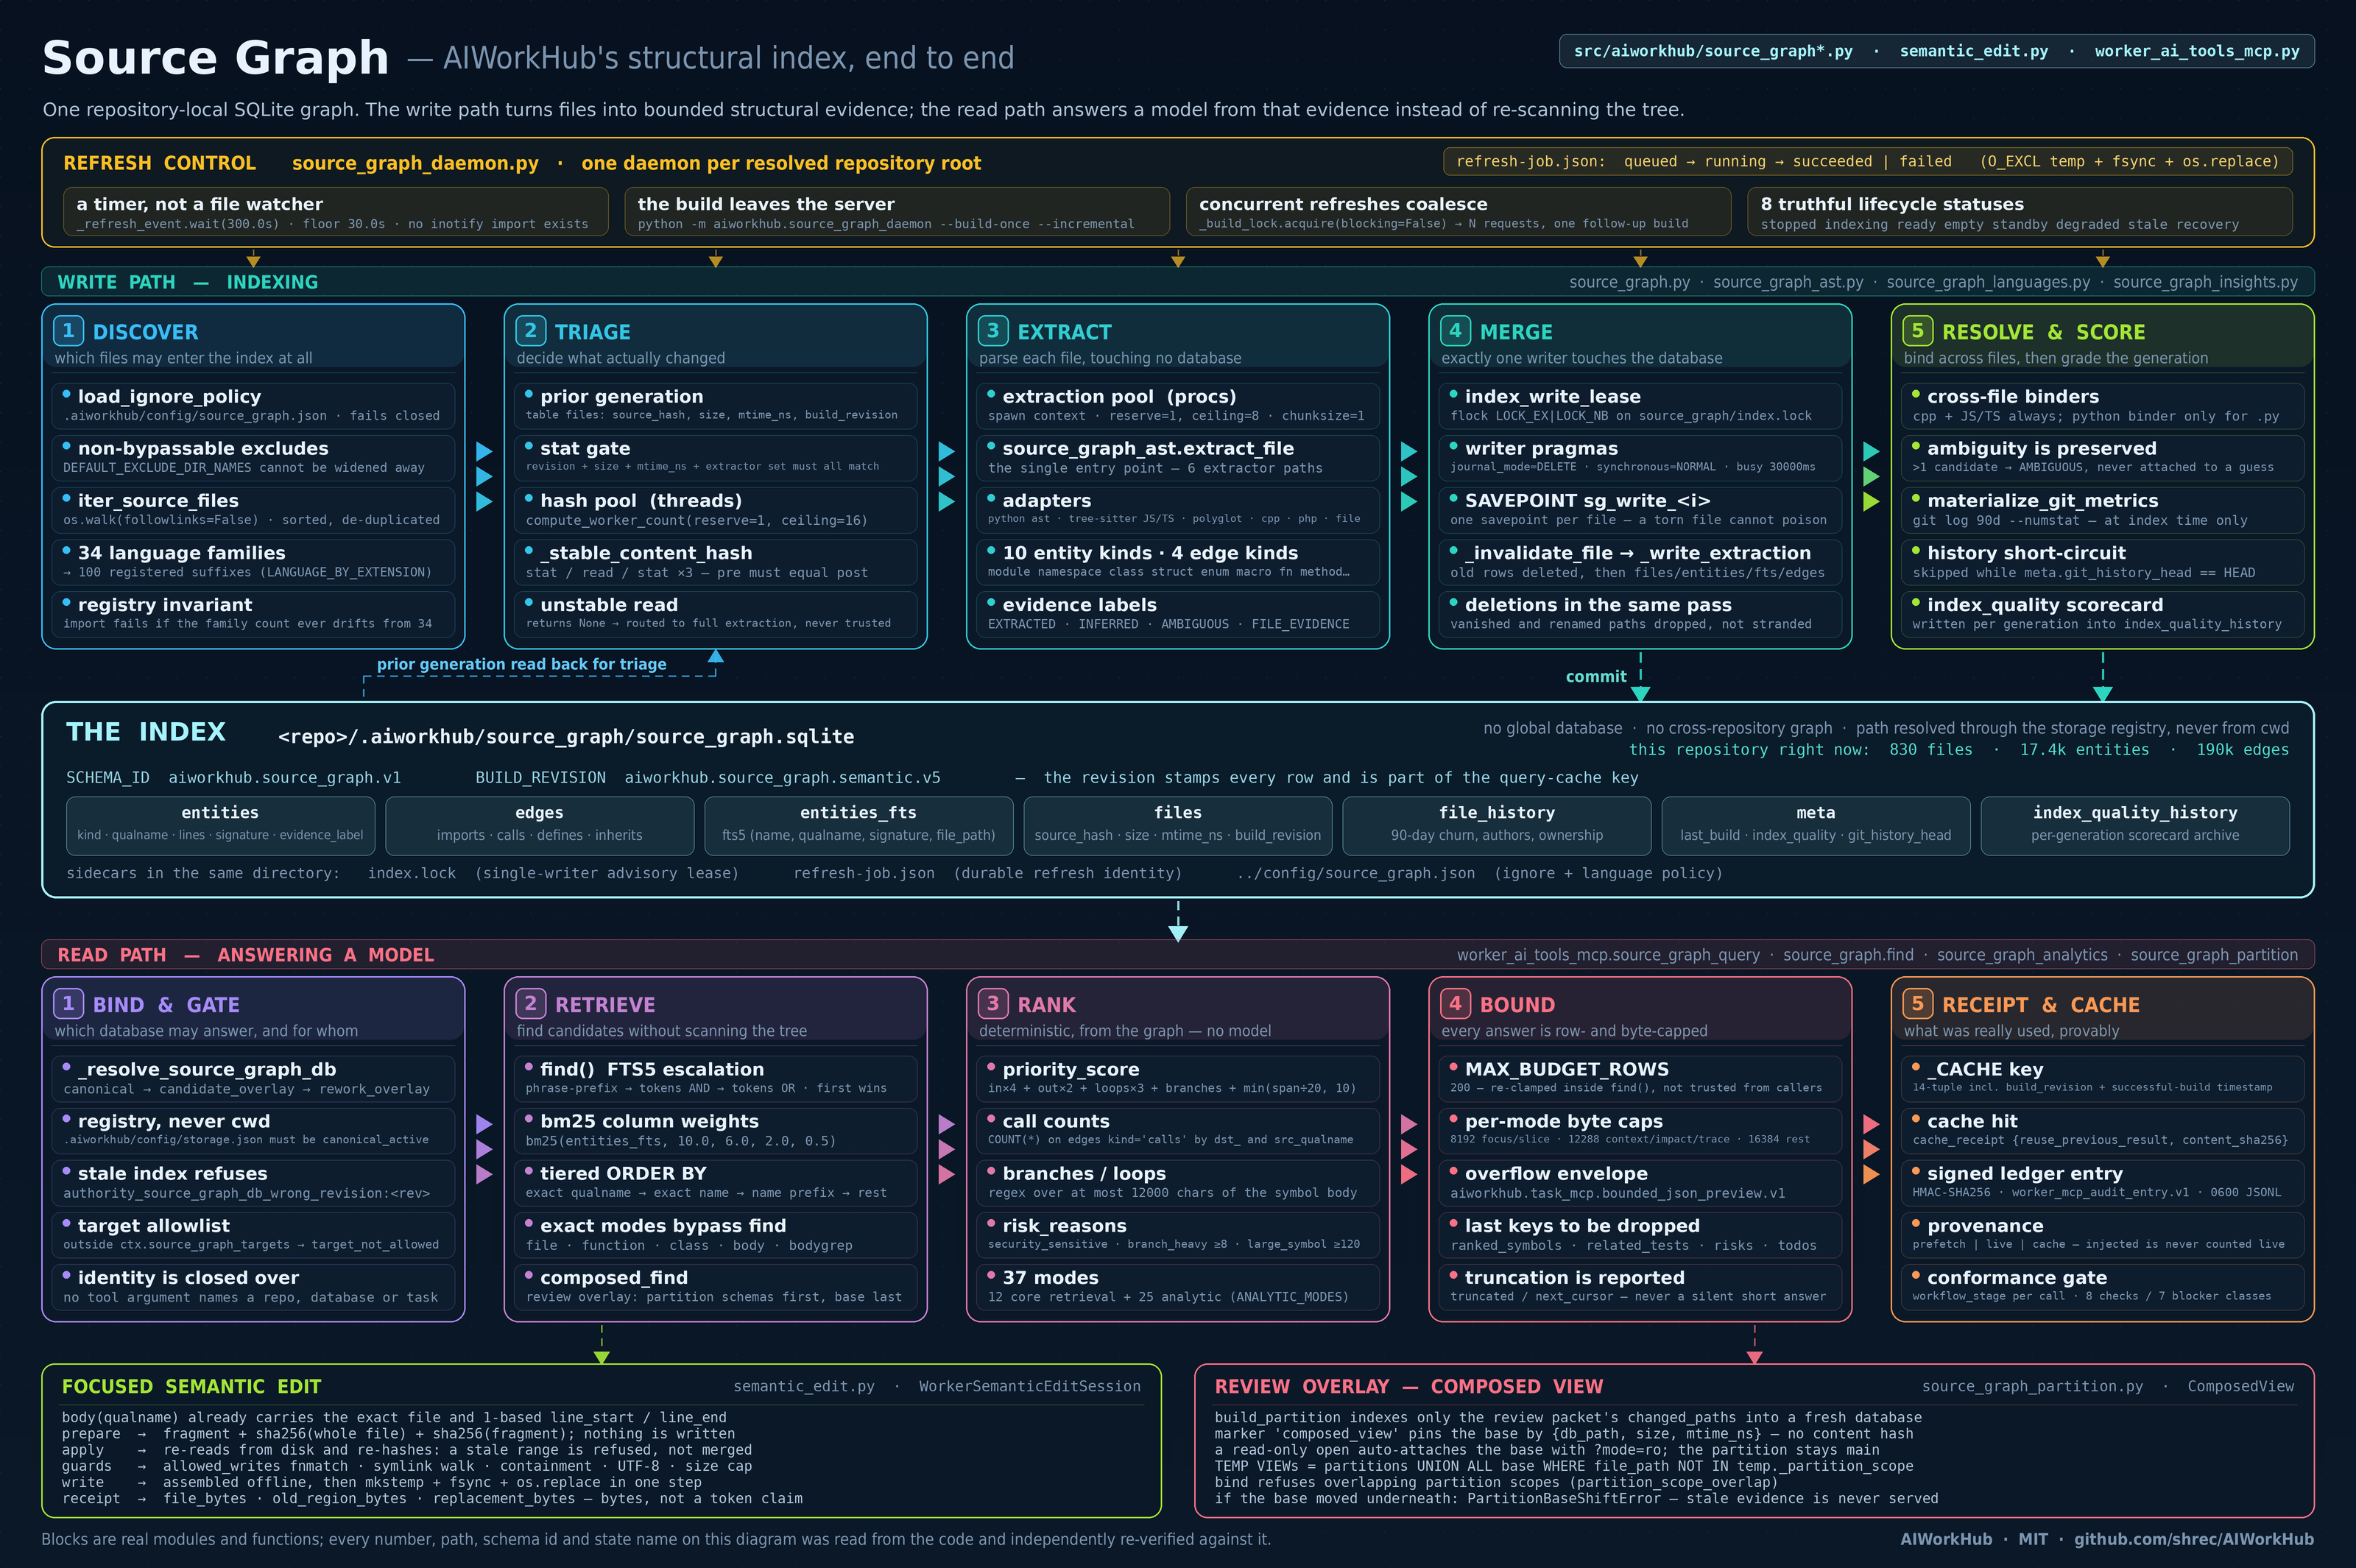This screenshot has height=1568, width=2356.
Task: Select the 'a timer, not a file watcher' card
Action: tap(336, 212)
